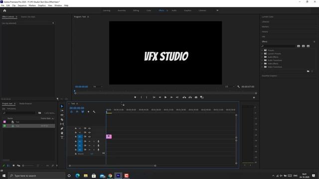Select the Type tool

(x=62, y=138)
